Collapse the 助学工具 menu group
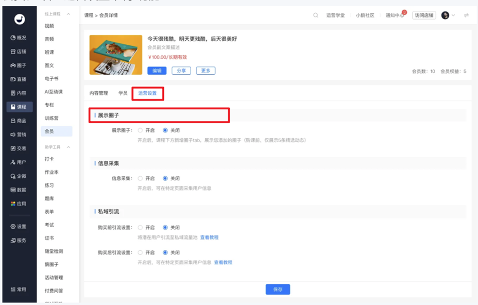This screenshot has height=305, width=478. pyautogui.click(x=69, y=147)
